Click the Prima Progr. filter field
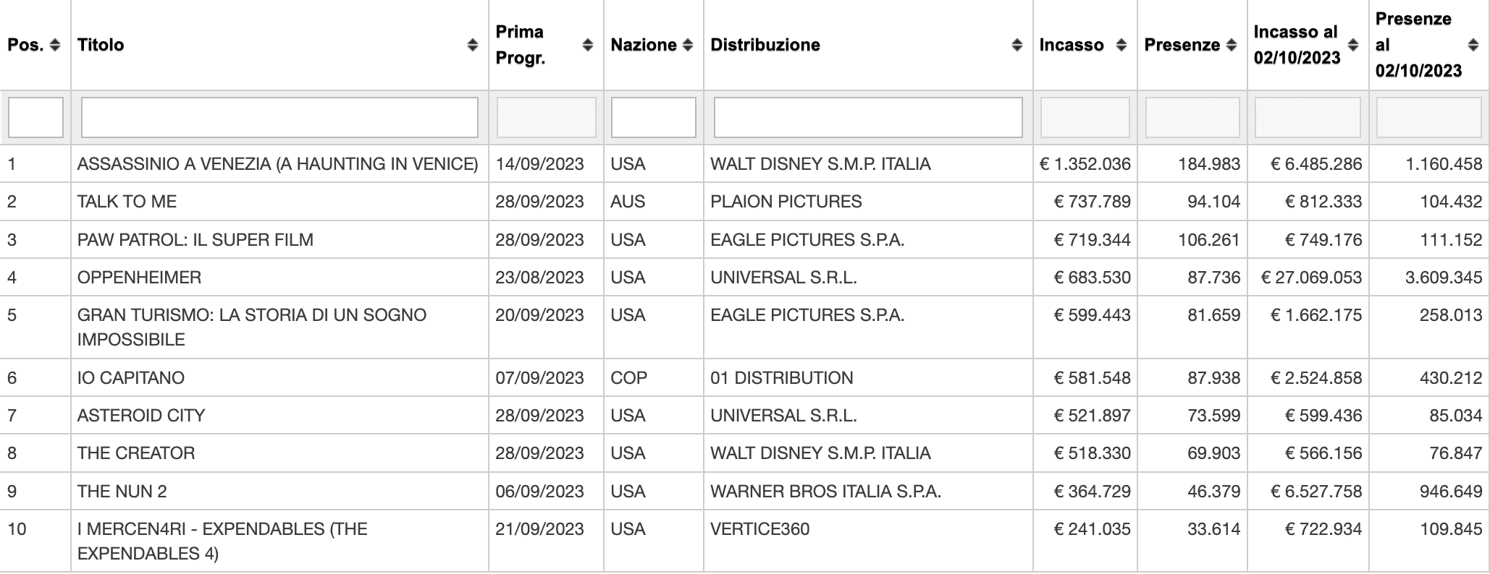This screenshot has width=1490, height=574. [547, 117]
